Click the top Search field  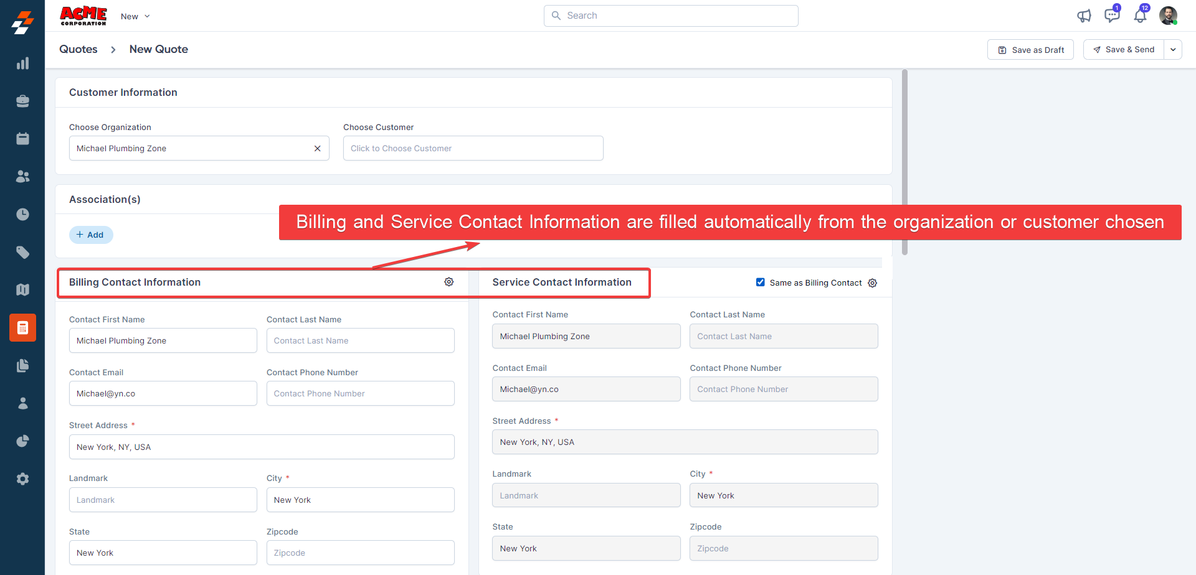(671, 16)
